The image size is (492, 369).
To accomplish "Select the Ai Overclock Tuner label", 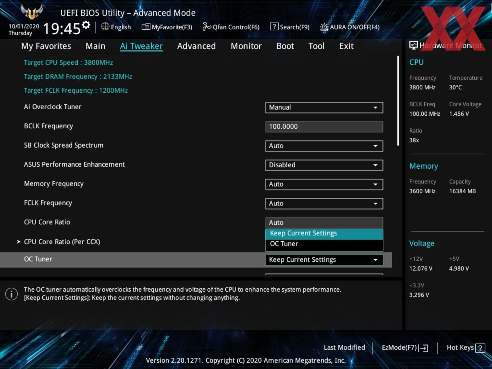I will click(x=52, y=107).
